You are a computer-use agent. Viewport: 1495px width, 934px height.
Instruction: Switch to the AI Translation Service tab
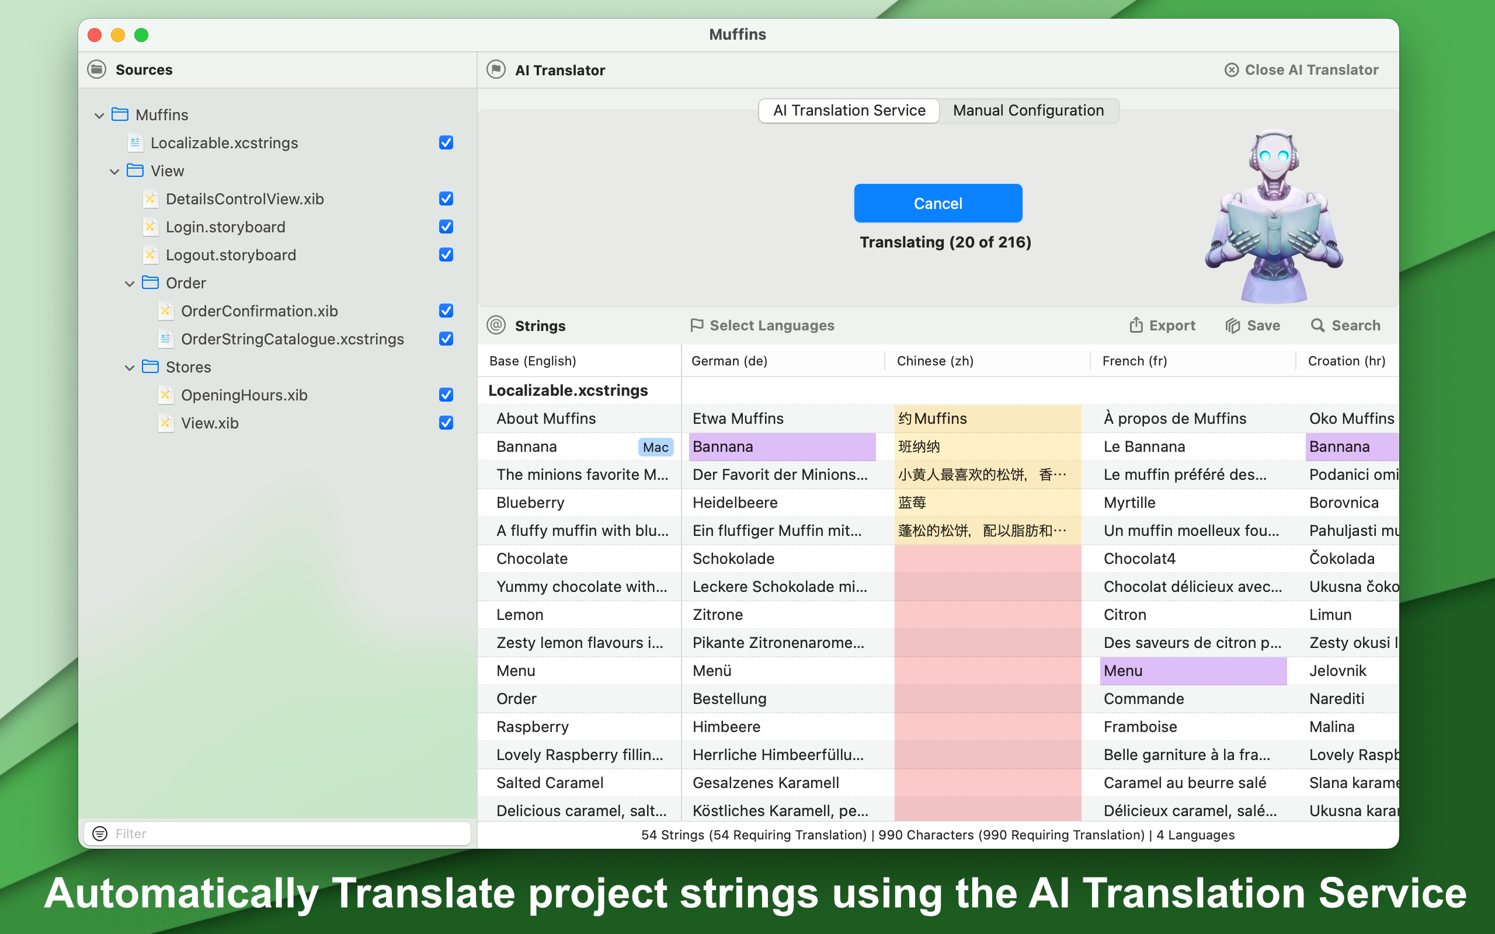tap(849, 110)
